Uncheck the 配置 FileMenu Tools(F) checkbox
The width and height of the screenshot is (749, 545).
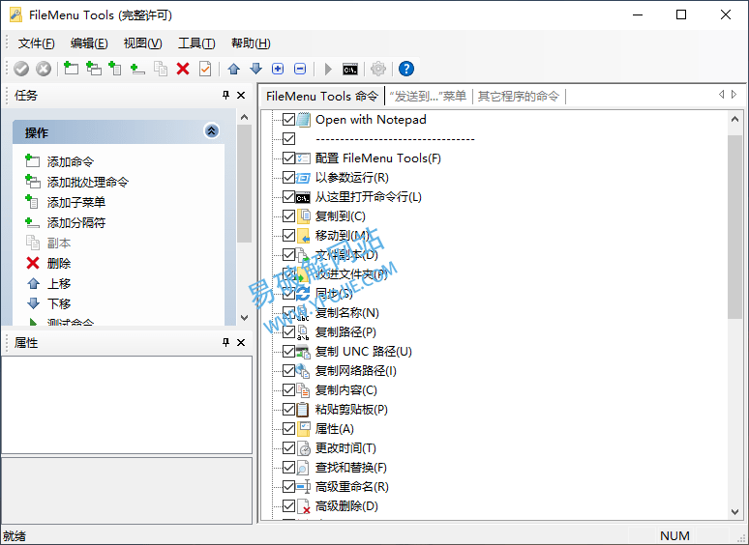tap(288, 158)
